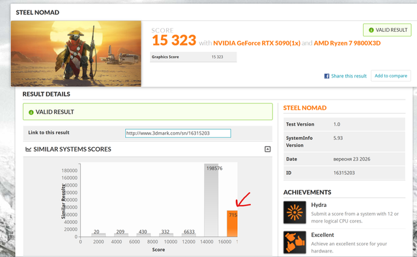Click the bar labeled 332
Screen dimensions: 417x257
coord(166,235)
